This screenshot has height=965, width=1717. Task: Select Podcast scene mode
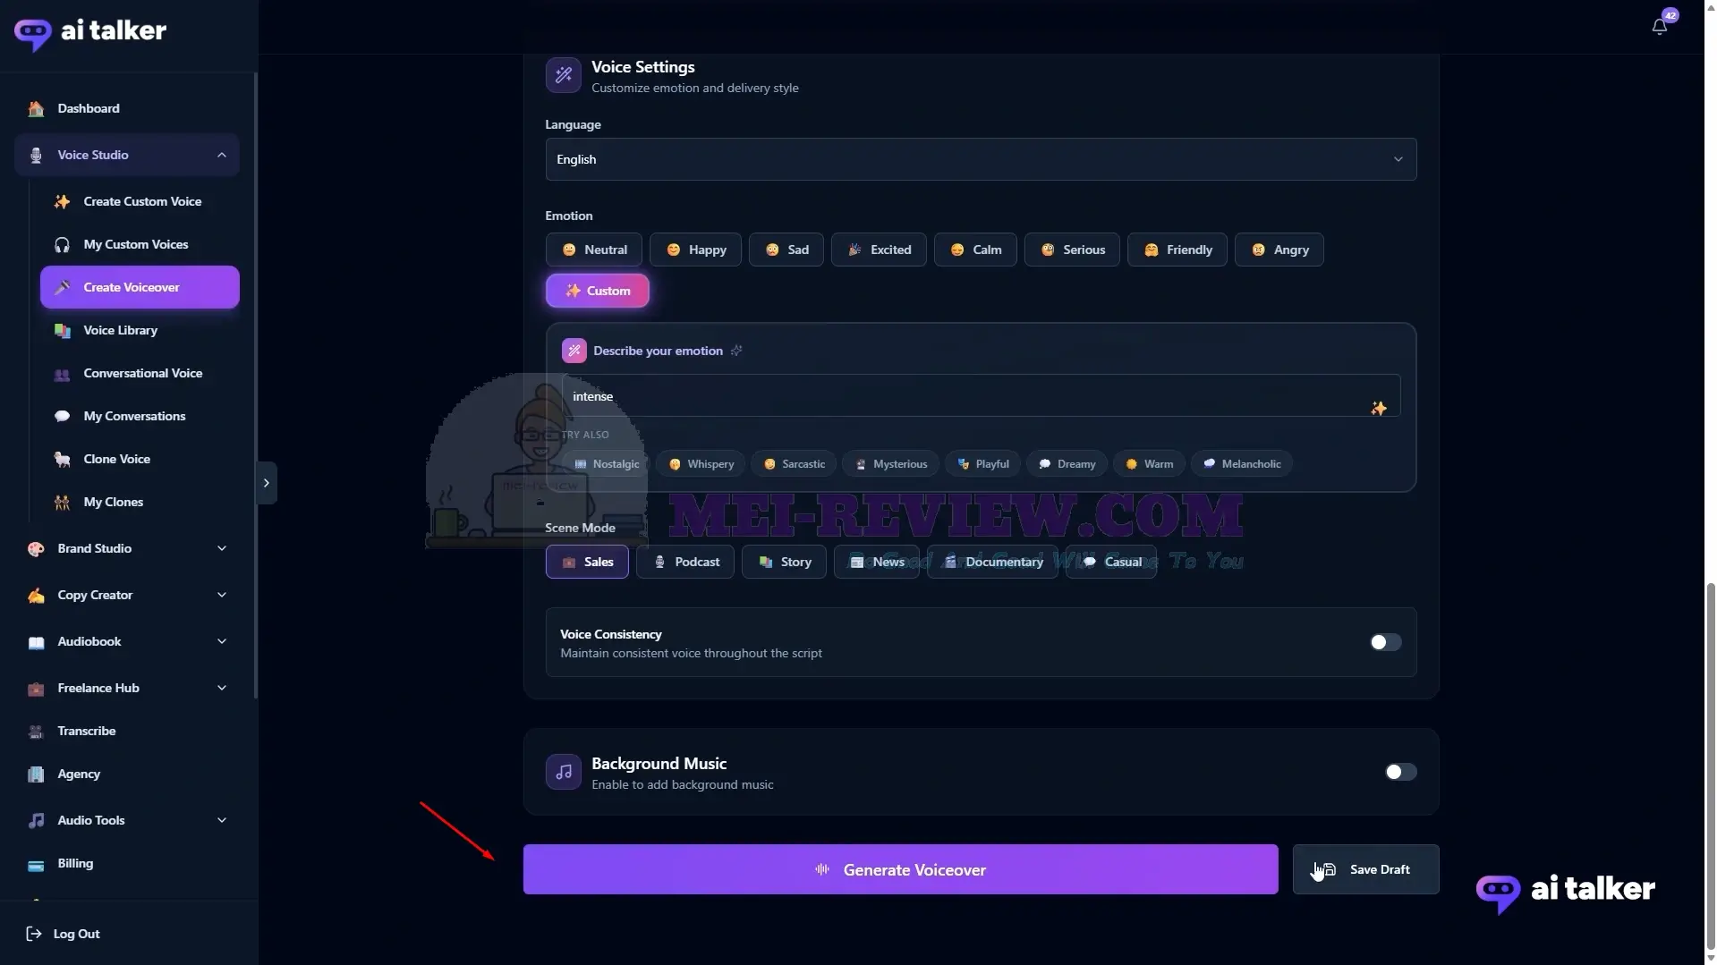[x=684, y=562]
